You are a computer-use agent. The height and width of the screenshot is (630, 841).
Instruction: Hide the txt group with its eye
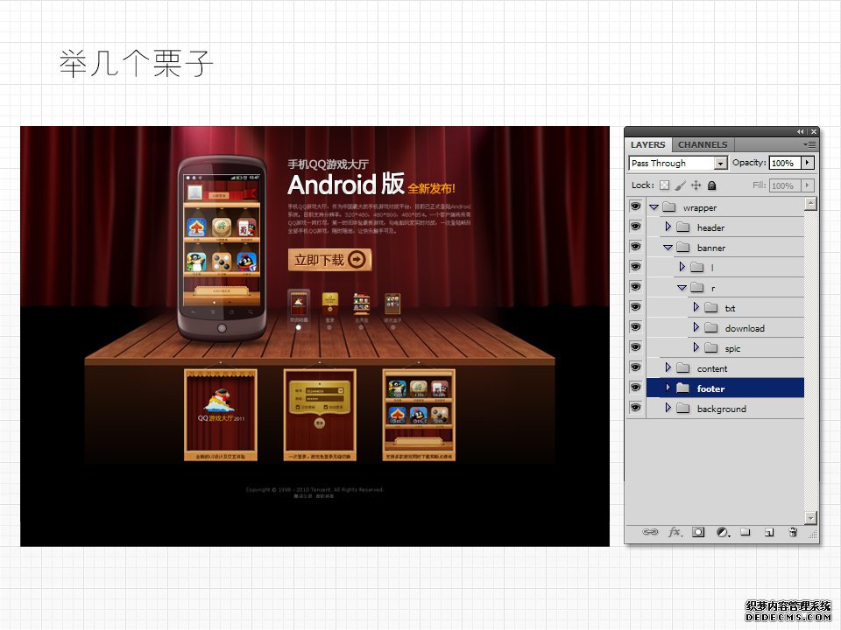[x=636, y=307]
